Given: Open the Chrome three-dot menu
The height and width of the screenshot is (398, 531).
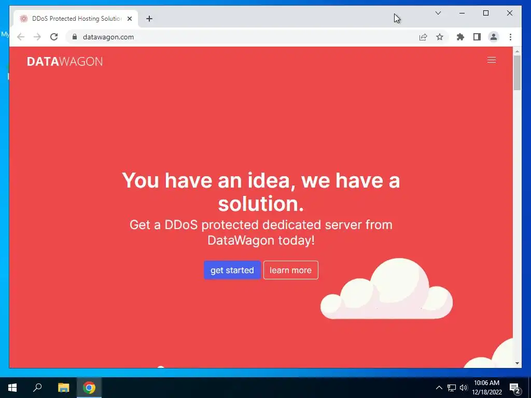Looking at the screenshot, I should click(x=510, y=37).
